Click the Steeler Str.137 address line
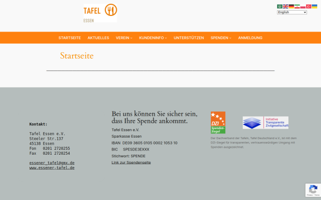This screenshot has height=200, width=321. pos(46,139)
